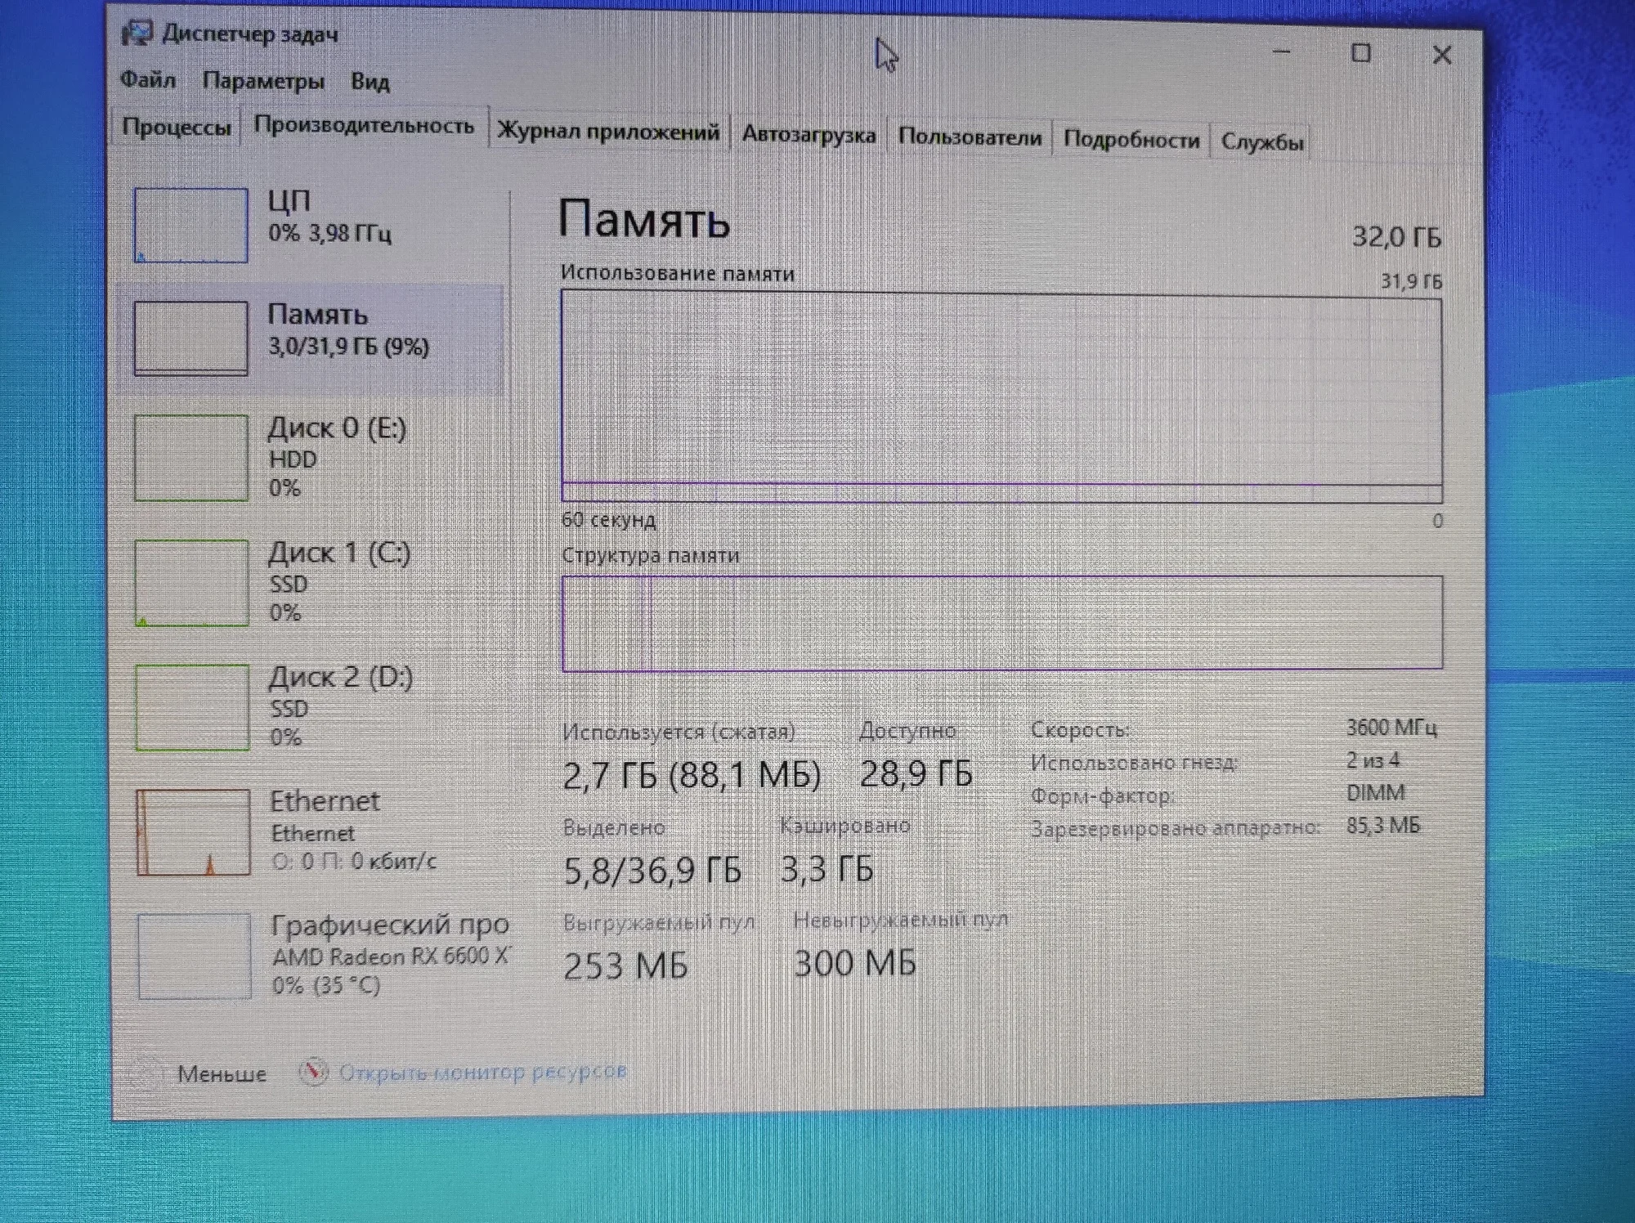Open Диск 1 (C:) SSD graph

coord(191,583)
